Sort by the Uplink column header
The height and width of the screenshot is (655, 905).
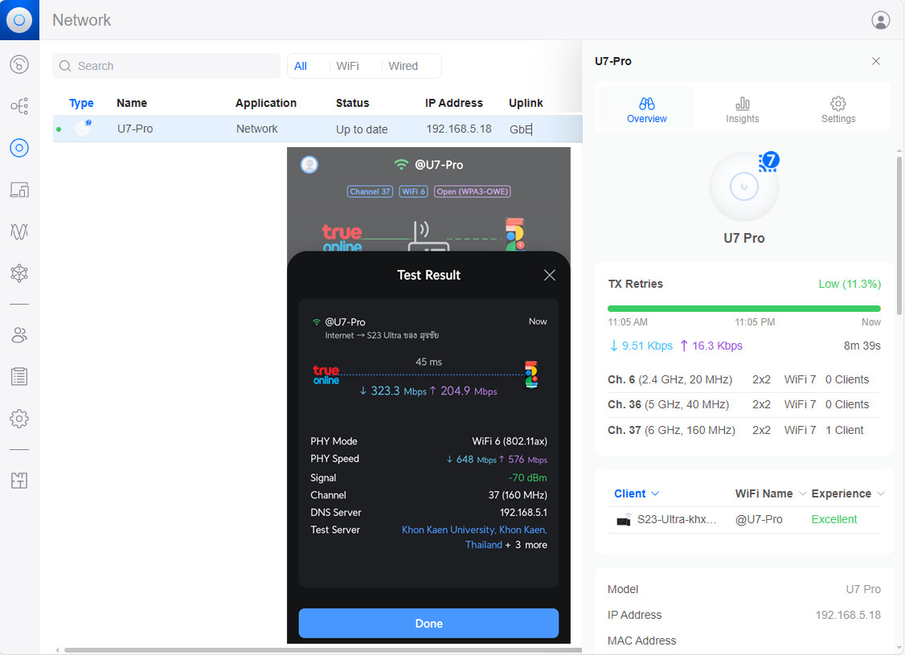click(526, 104)
